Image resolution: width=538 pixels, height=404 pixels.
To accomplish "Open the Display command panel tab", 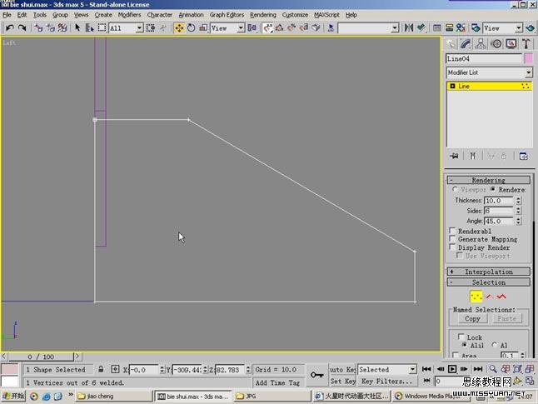I will coord(511,44).
